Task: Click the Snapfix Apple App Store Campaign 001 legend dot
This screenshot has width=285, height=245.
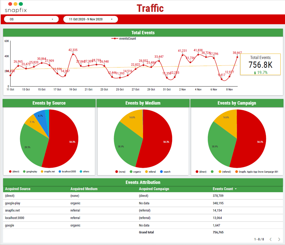Action: pyautogui.click(x=236, y=172)
